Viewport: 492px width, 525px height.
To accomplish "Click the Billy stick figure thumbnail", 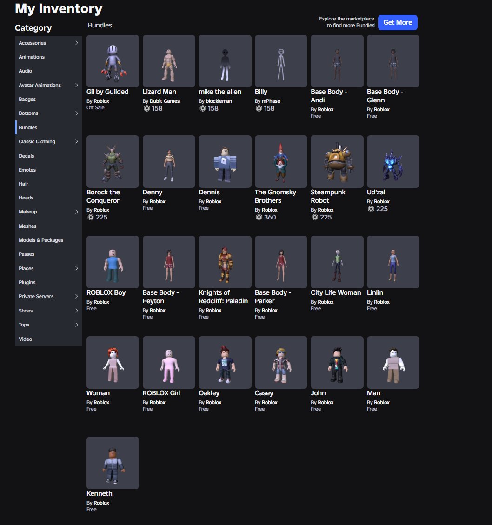I will (x=281, y=61).
